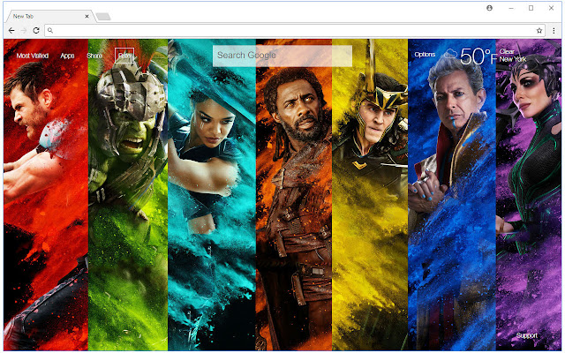This screenshot has height=353, width=565.
Task: Go back with the browser back arrow
Action: coord(11,31)
